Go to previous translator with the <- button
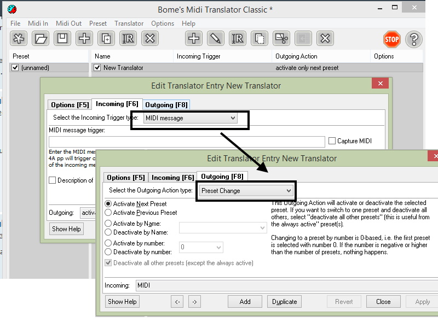The height and width of the screenshot is (328, 438). click(x=177, y=302)
